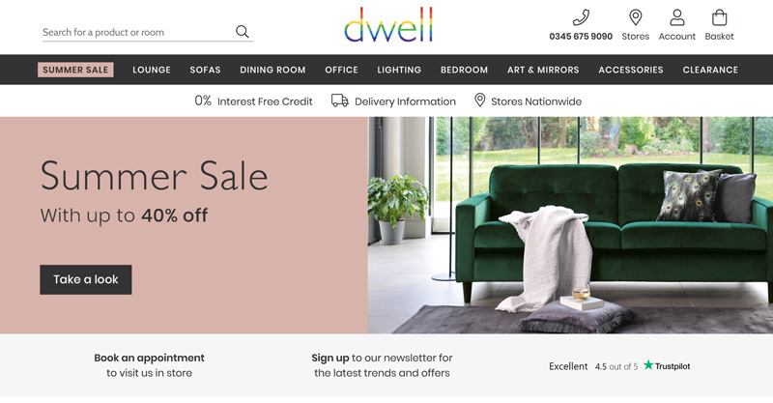Focus the product or room search field
The width and height of the screenshot is (773, 403).
coord(138,32)
